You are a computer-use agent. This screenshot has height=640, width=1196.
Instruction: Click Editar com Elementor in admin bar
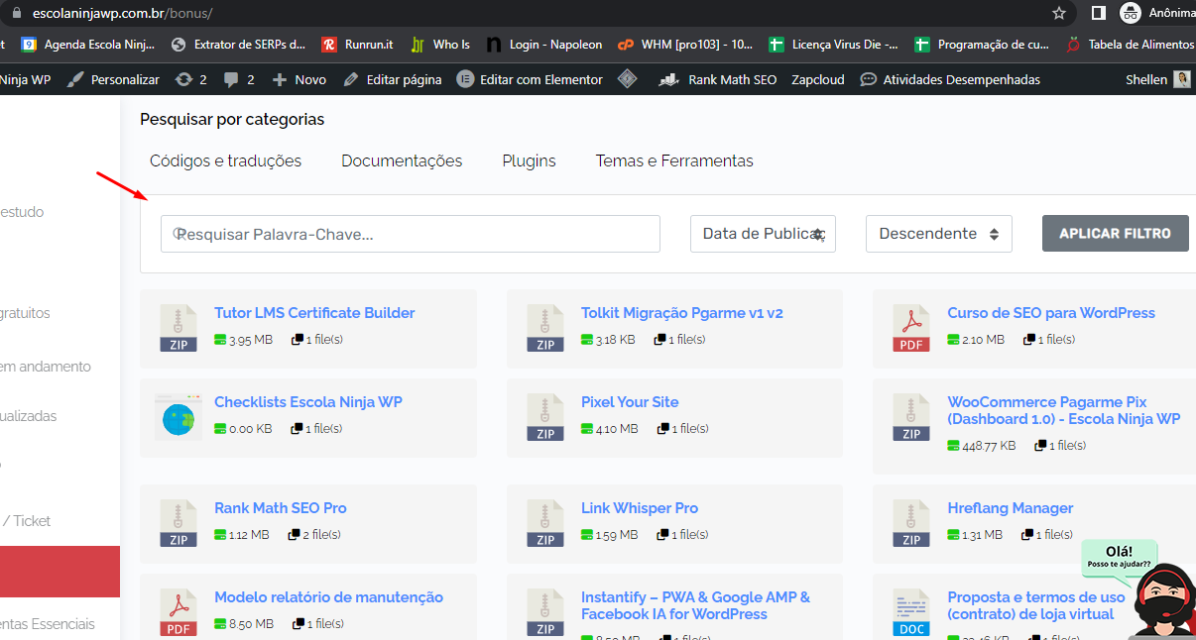point(530,79)
